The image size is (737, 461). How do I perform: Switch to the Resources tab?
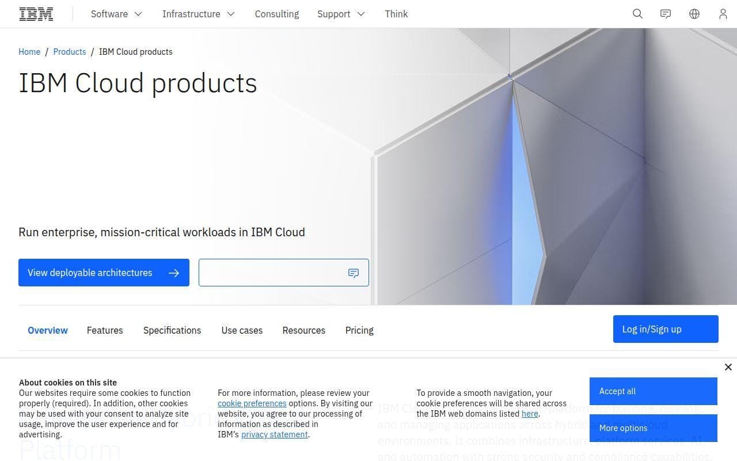[304, 330]
